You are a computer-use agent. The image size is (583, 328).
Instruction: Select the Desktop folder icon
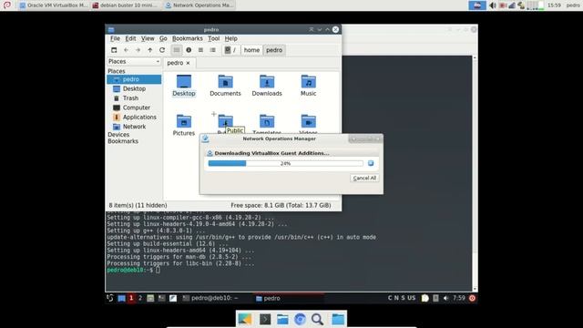(184, 86)
